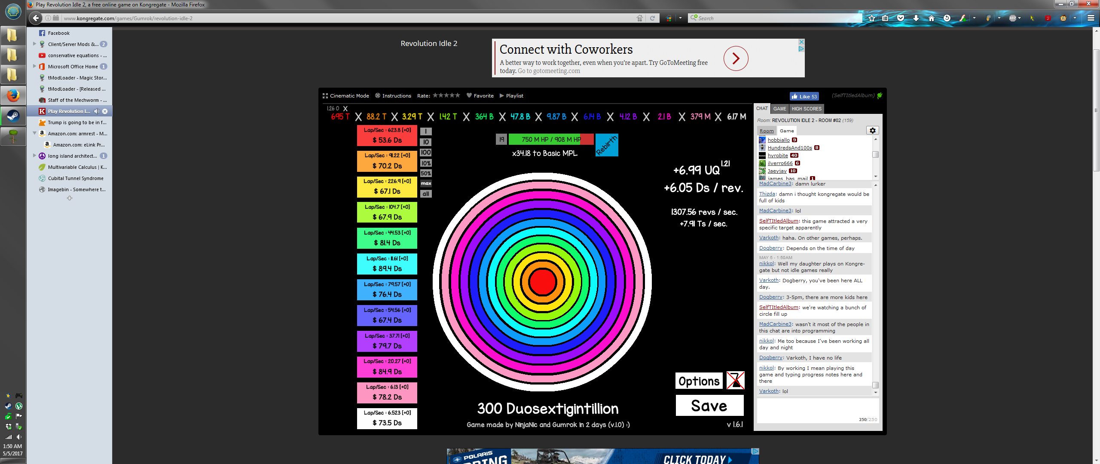The width and height of the screenshot is (1100, 464).
Task: Save the game progress
Action: [x=709, y=406]
